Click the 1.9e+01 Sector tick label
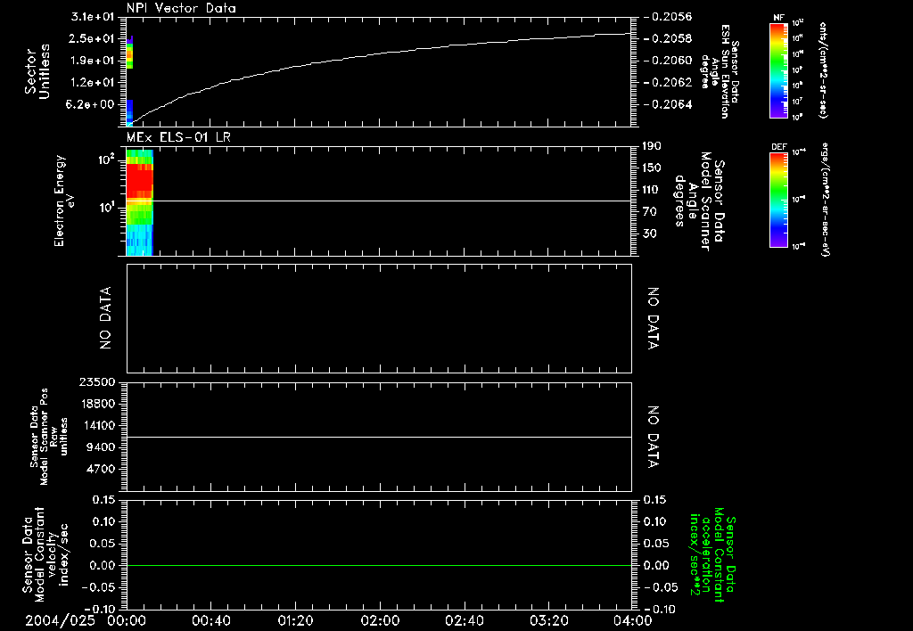 click(93, 61)
